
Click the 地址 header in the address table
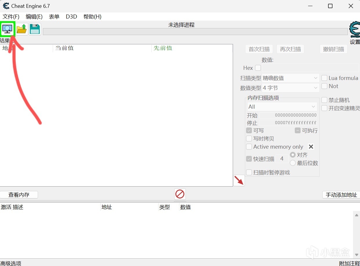(x=107, y=207)
